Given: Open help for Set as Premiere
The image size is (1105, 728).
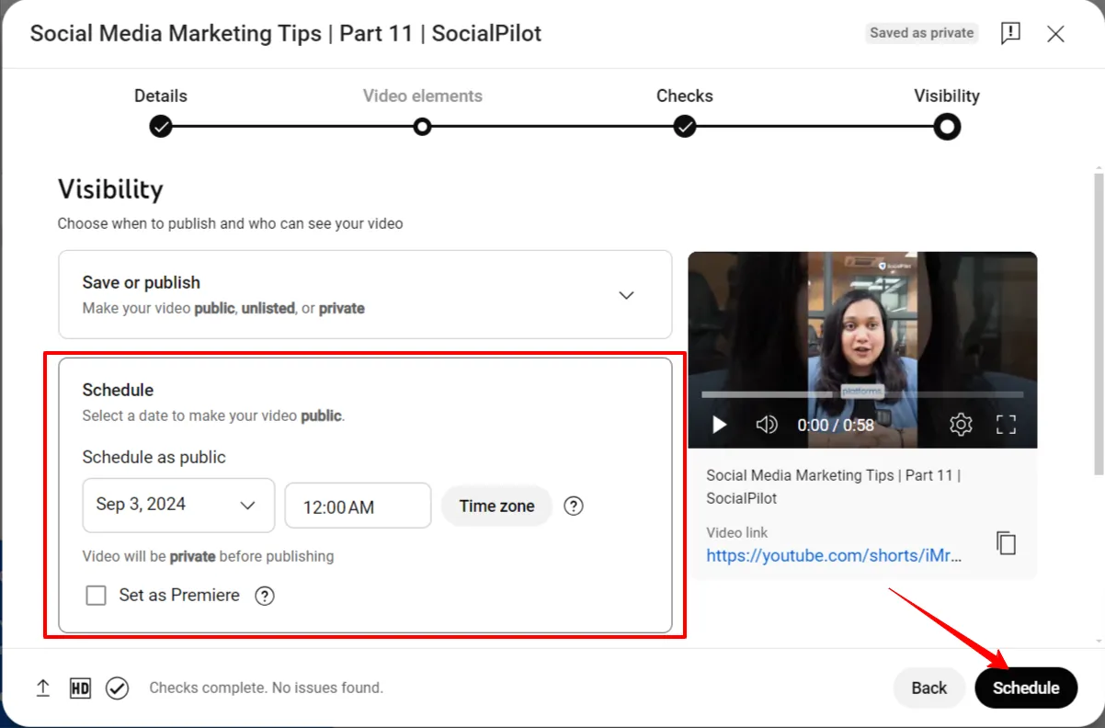Looking at the screenshot, I should pyautogui.click(x=265, y=596).
